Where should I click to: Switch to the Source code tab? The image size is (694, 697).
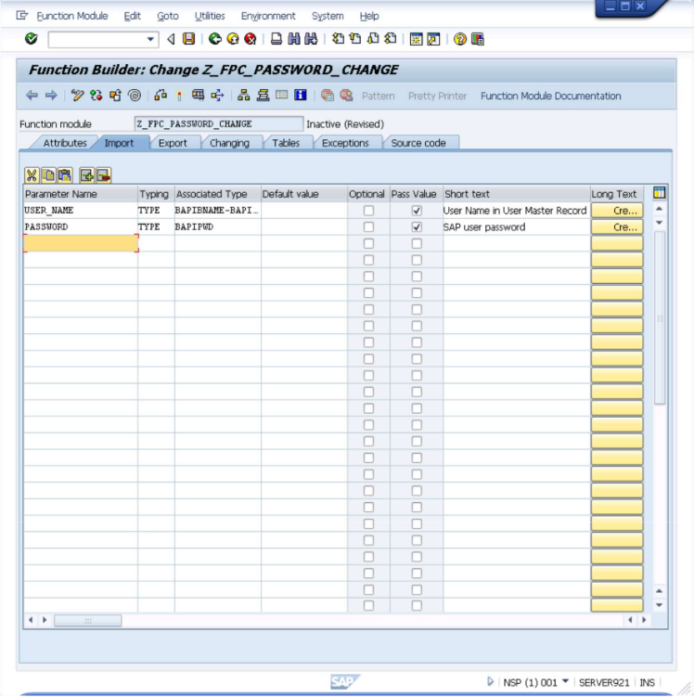coord(418,143)
